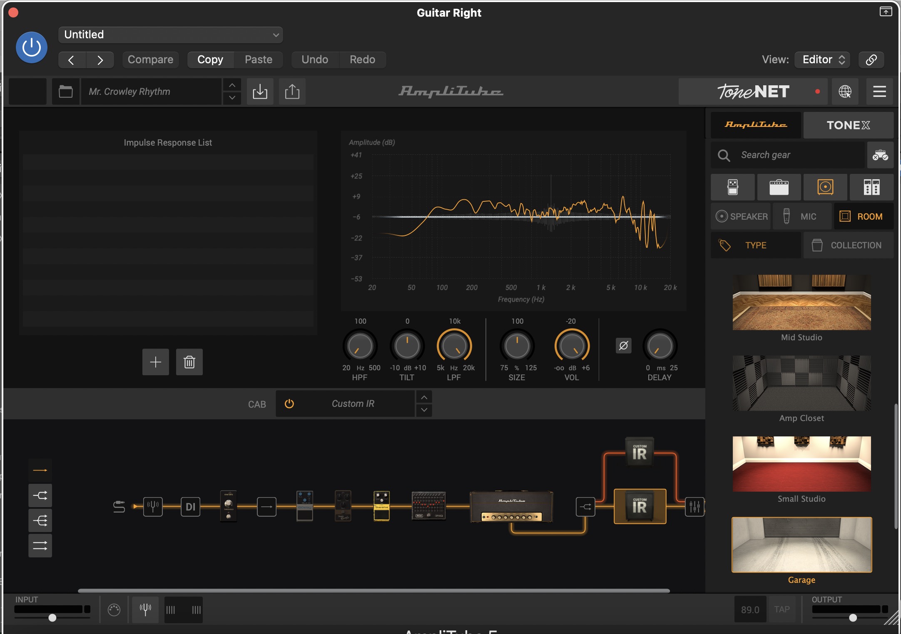Step Custom IR cab selection up

tap(424, 397)
